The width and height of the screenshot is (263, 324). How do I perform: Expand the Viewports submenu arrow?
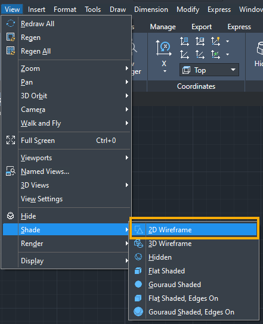[127, 158]
